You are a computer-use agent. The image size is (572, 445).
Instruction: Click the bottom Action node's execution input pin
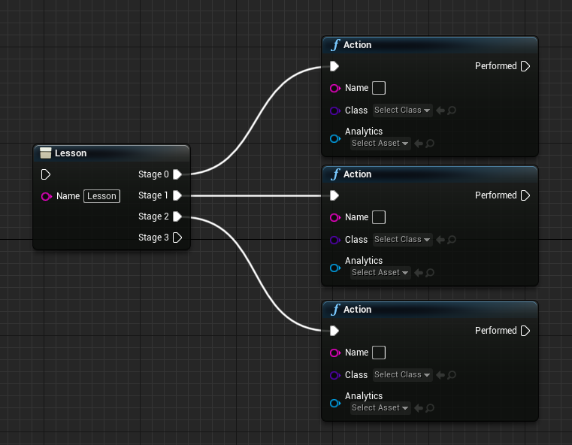click(334, 331)
